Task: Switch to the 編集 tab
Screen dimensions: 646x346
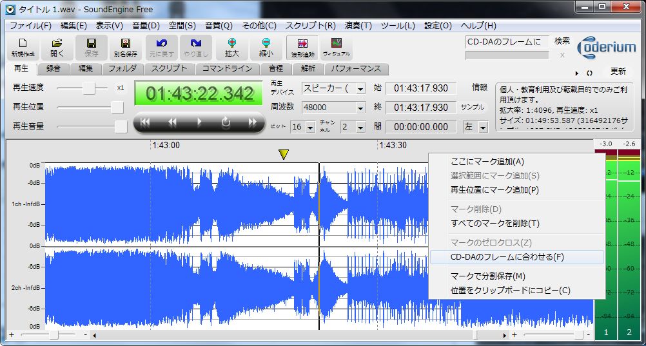Action: tap(86, 69)
